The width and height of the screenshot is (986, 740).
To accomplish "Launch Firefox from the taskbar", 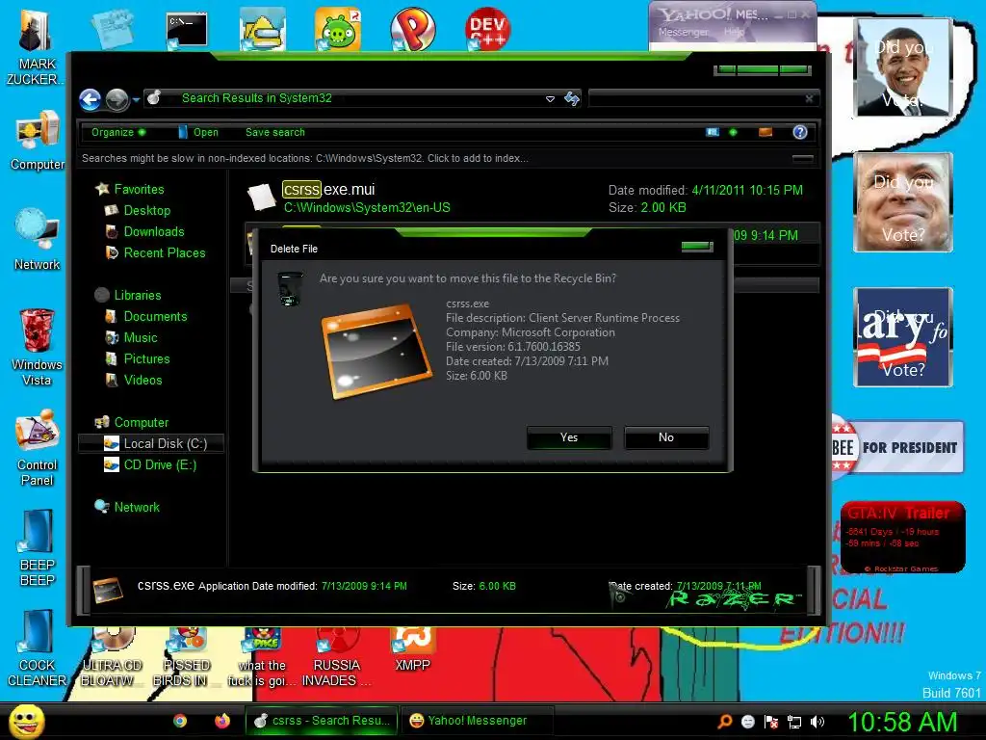I will coord(222,721).
